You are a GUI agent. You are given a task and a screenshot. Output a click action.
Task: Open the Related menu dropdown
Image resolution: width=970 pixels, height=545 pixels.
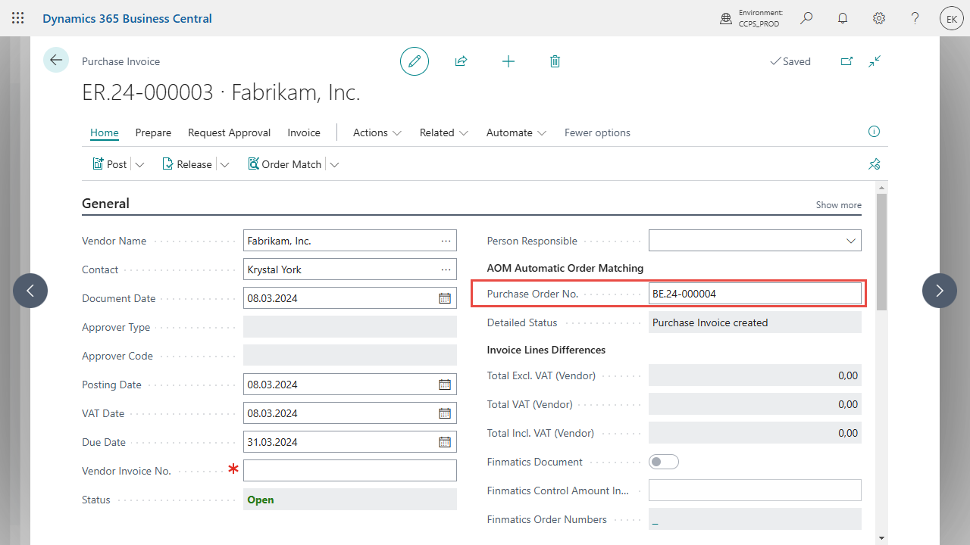point(444,132)
